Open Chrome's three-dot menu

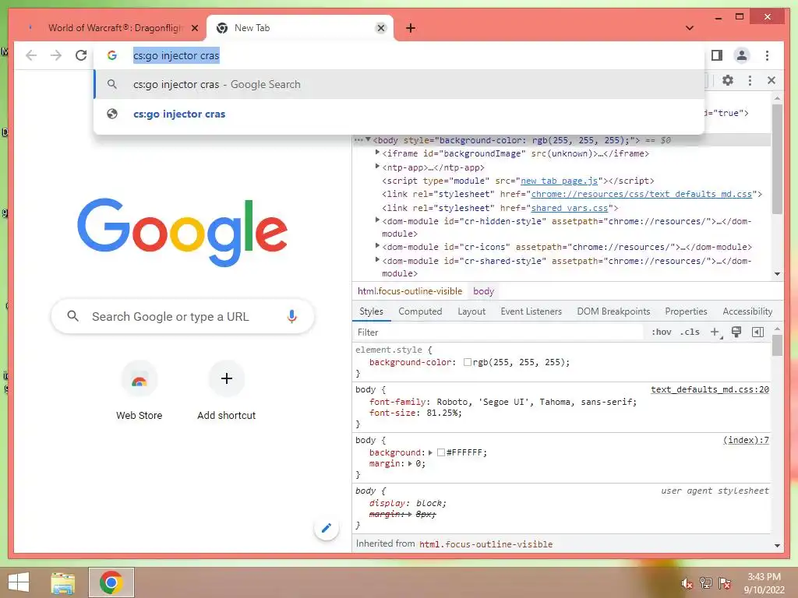coord(767,55)
